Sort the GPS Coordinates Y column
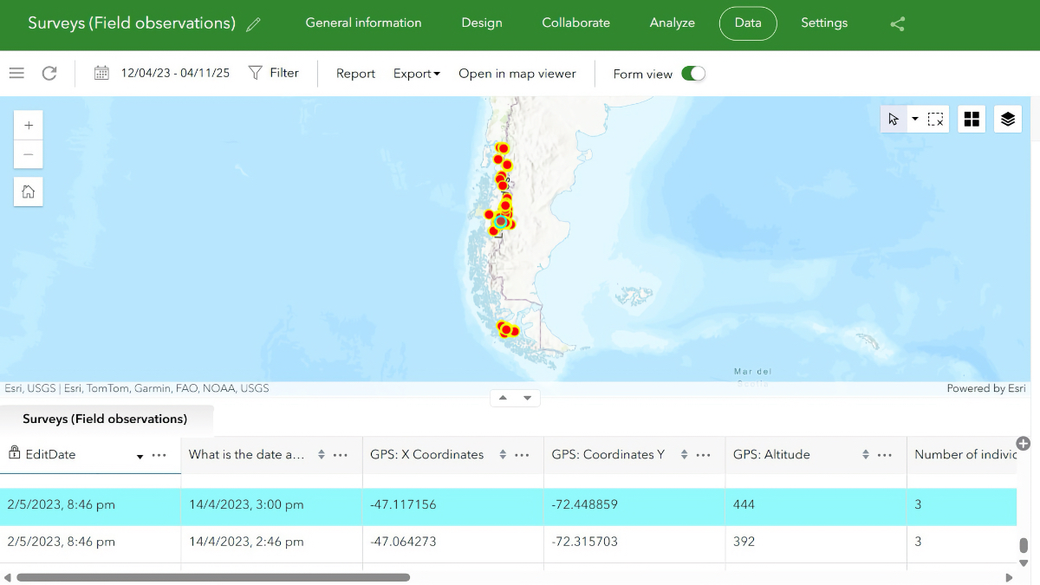Image resolution: width=1040 pixels, height=585 pixels. [x=685, y=455]
